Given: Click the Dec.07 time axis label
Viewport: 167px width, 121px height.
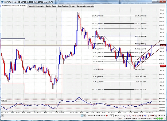Looking at the screenshot, I should (62, 113).
